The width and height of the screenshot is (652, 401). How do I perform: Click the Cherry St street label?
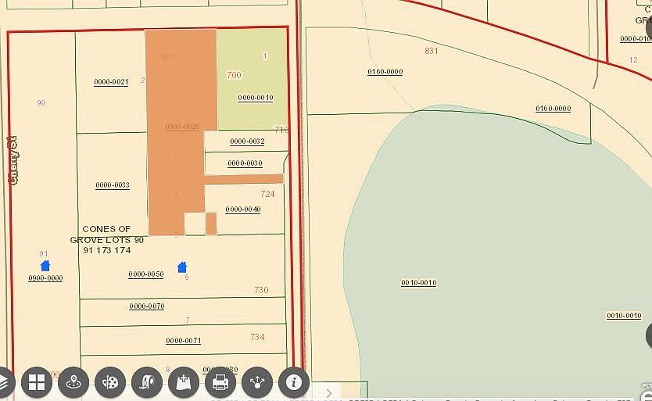click(13, 160)
